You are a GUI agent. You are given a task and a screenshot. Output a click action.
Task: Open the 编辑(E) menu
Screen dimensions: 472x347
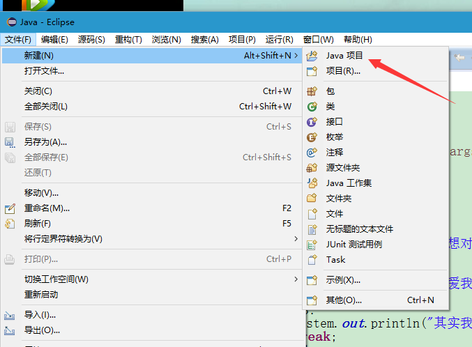tap(54, 40)
